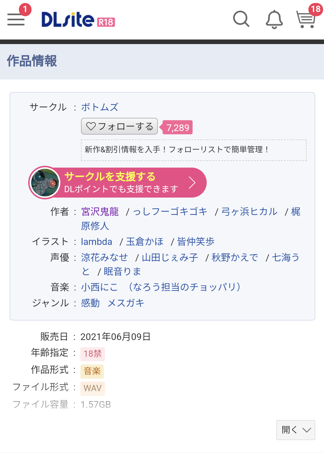The width and height of the screenshot is (324, 453).
Task: Toggle follow for the circle (フォローする)
Action: coord(119,127)
